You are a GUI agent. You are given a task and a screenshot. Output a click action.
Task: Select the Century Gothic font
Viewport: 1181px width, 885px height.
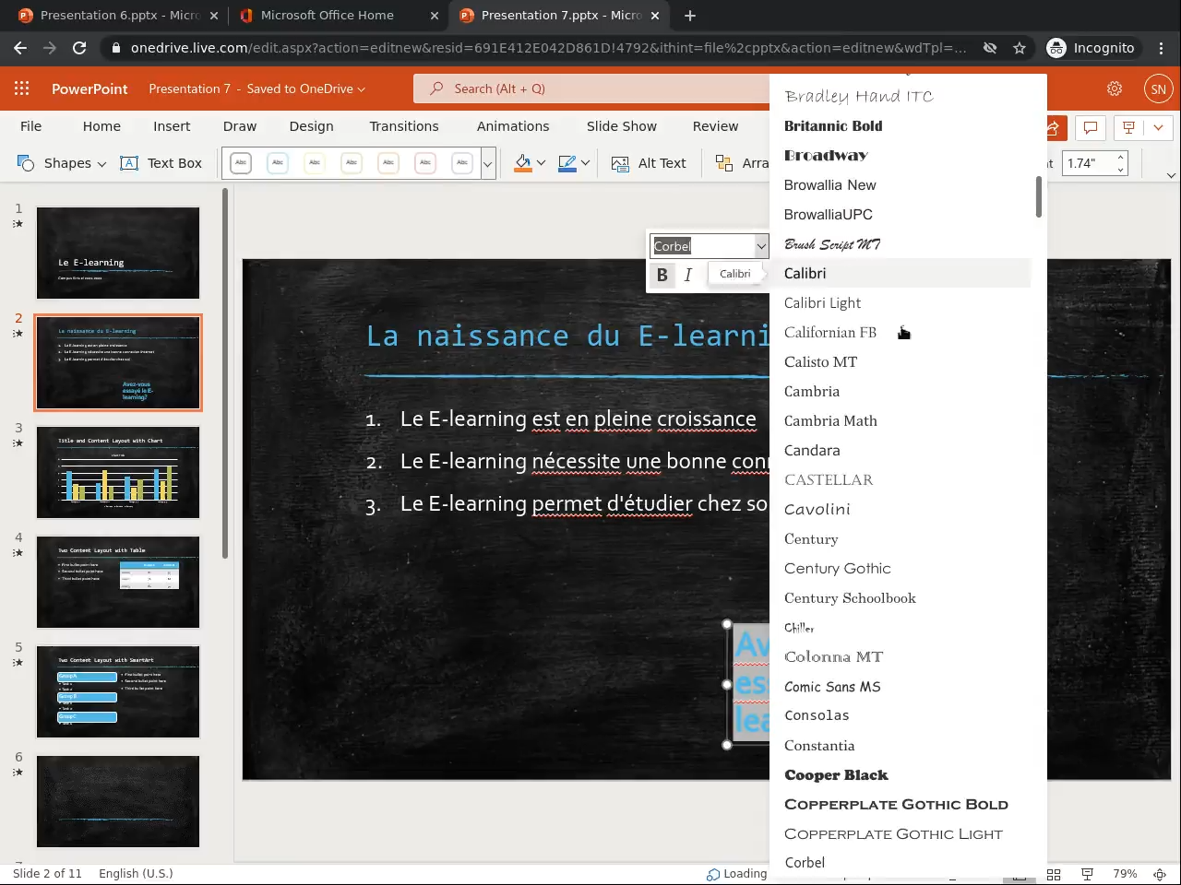[x=837, y=569]
